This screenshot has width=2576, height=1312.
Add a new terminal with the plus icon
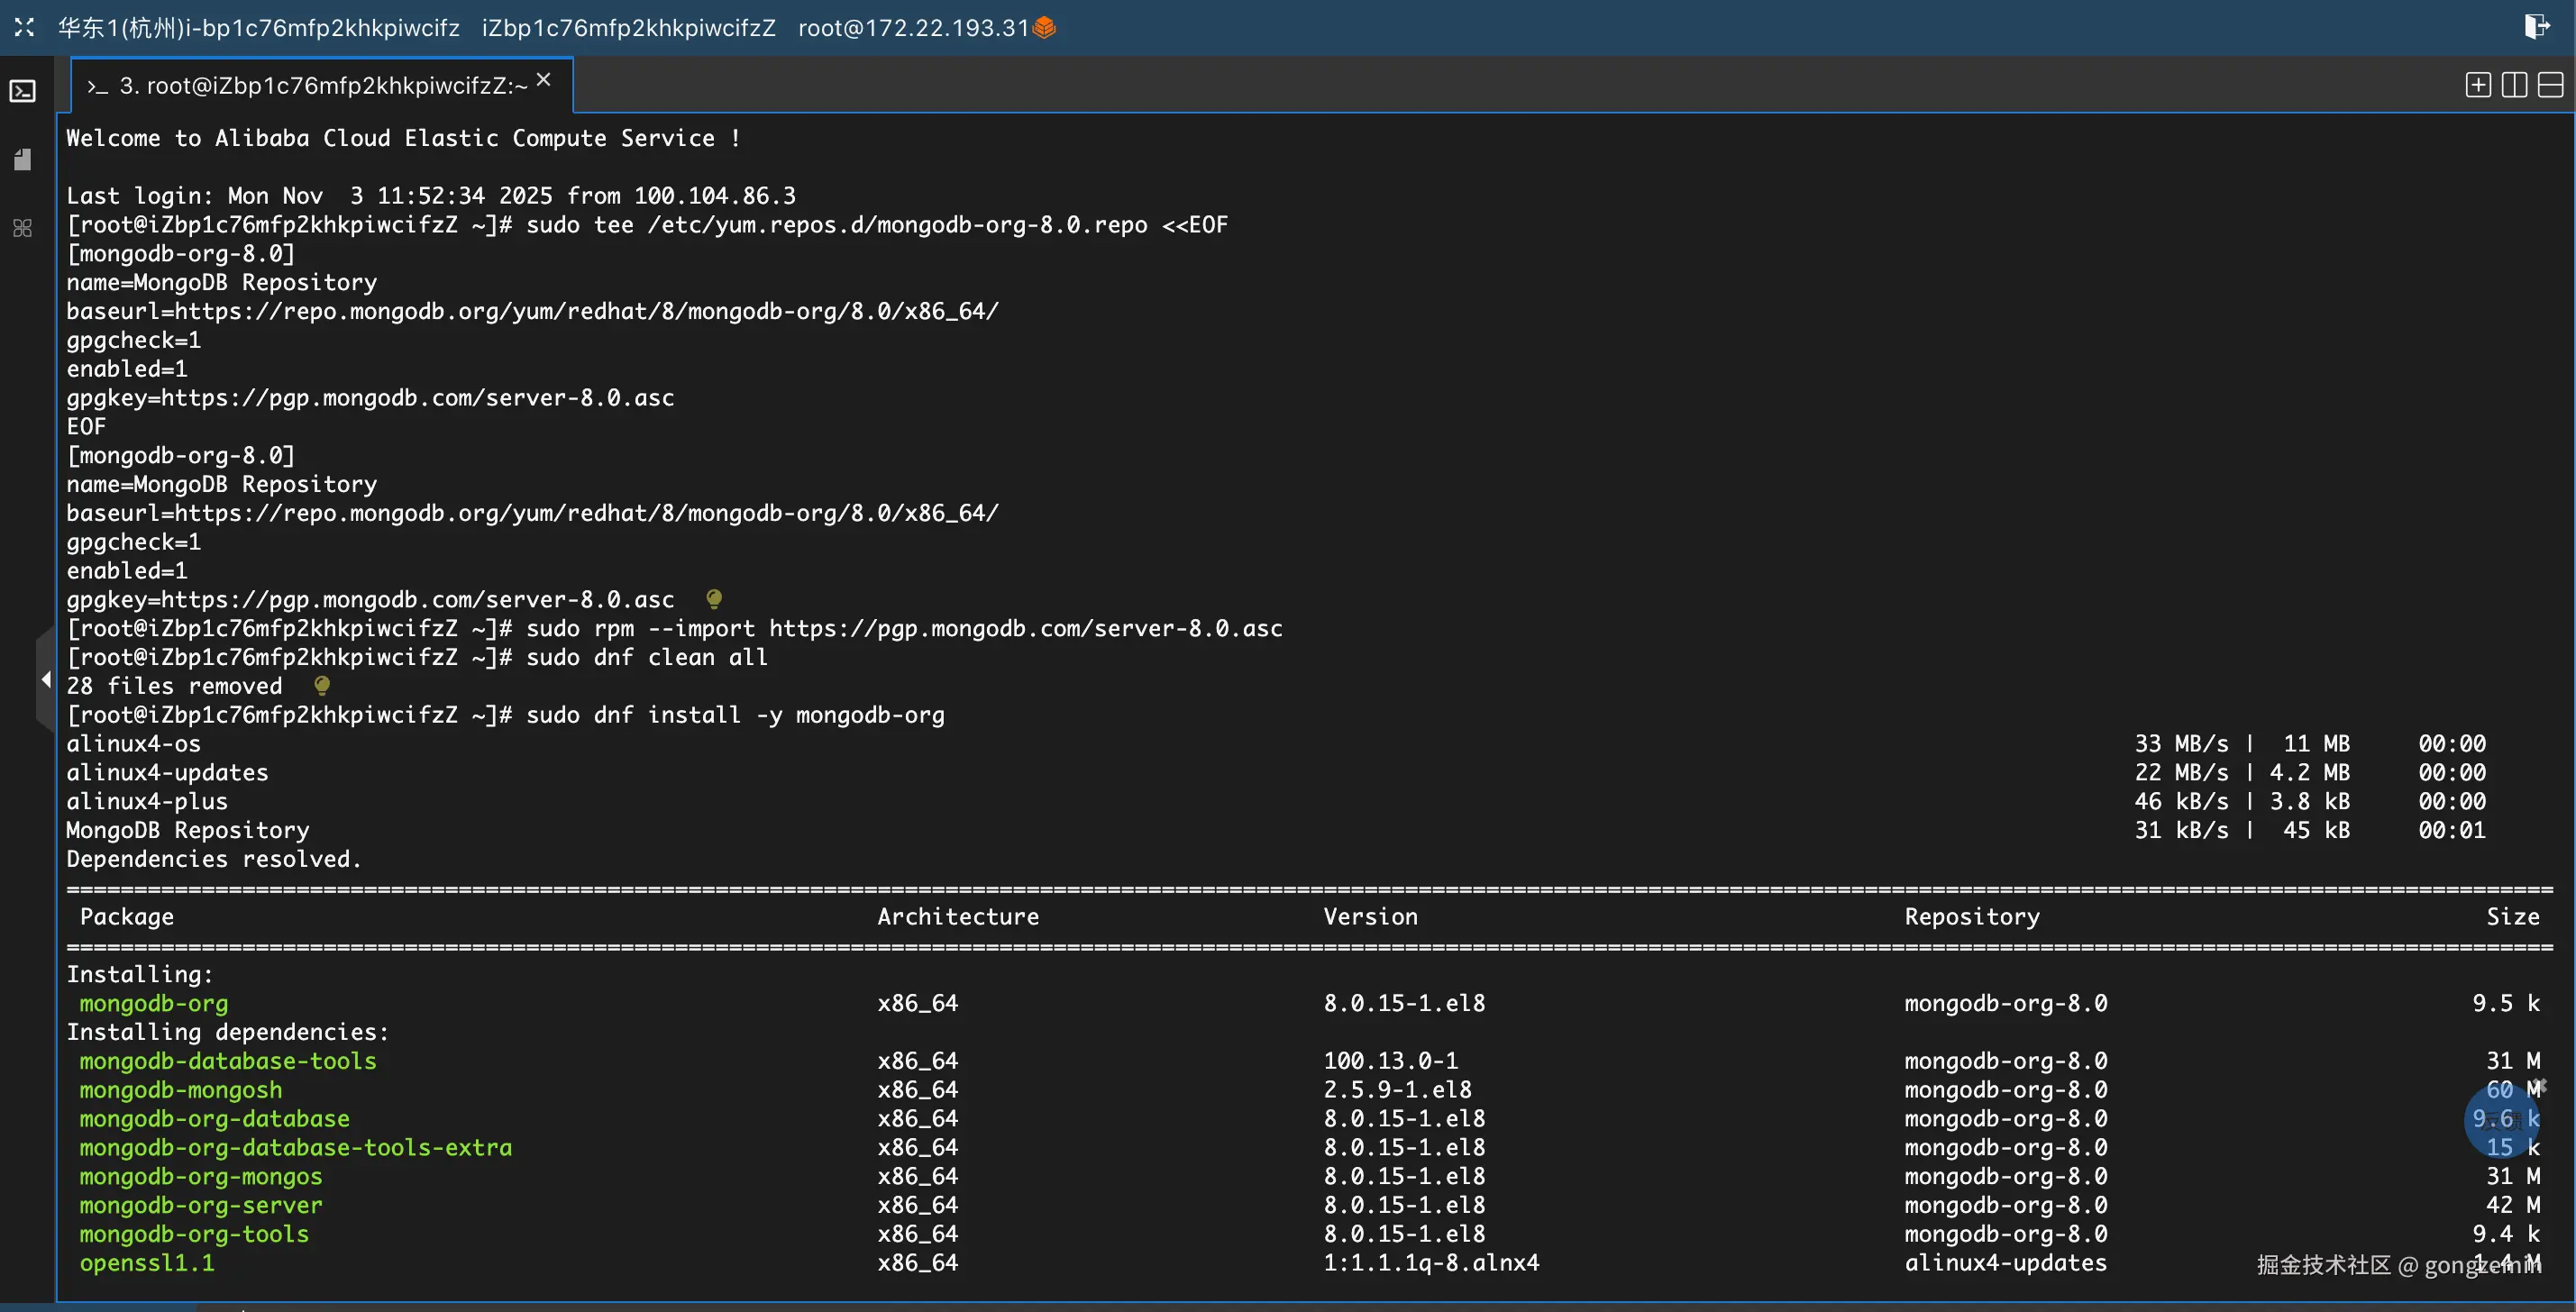[2477, 85]
